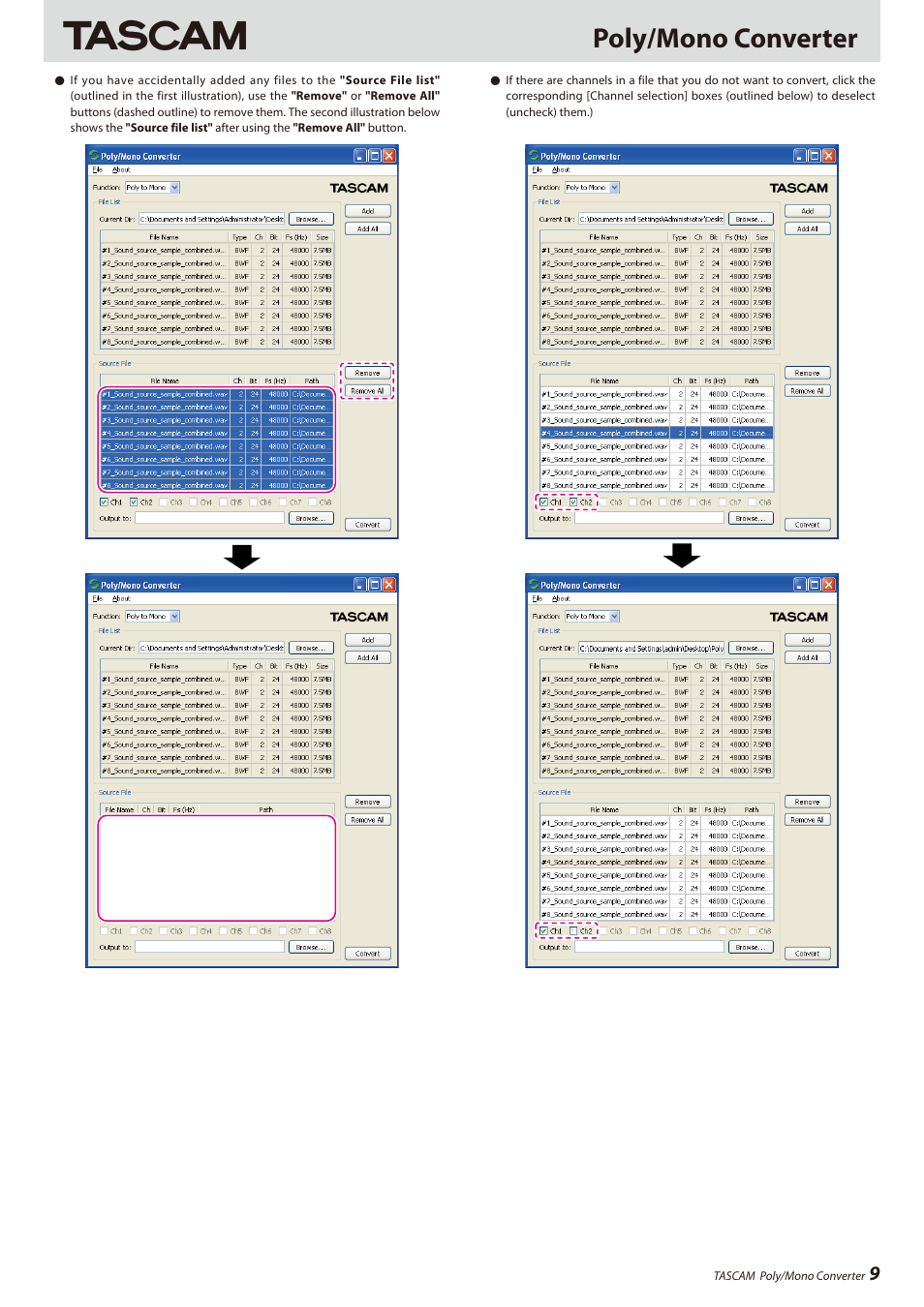Open File menu in the admin\Desktop\Poly window
924x1307 pixels.
(537, 598)
